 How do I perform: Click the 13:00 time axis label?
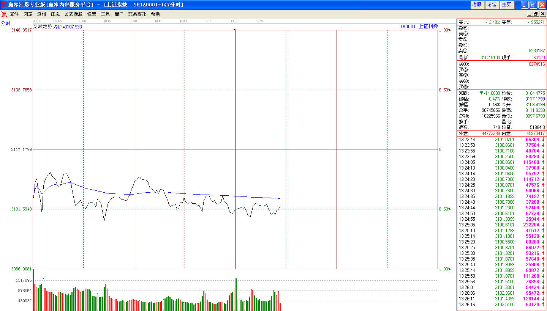point(234,21)
